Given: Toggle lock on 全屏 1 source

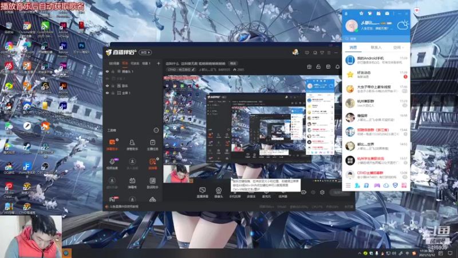Looking at the screenshot, I should pos(113,93).
